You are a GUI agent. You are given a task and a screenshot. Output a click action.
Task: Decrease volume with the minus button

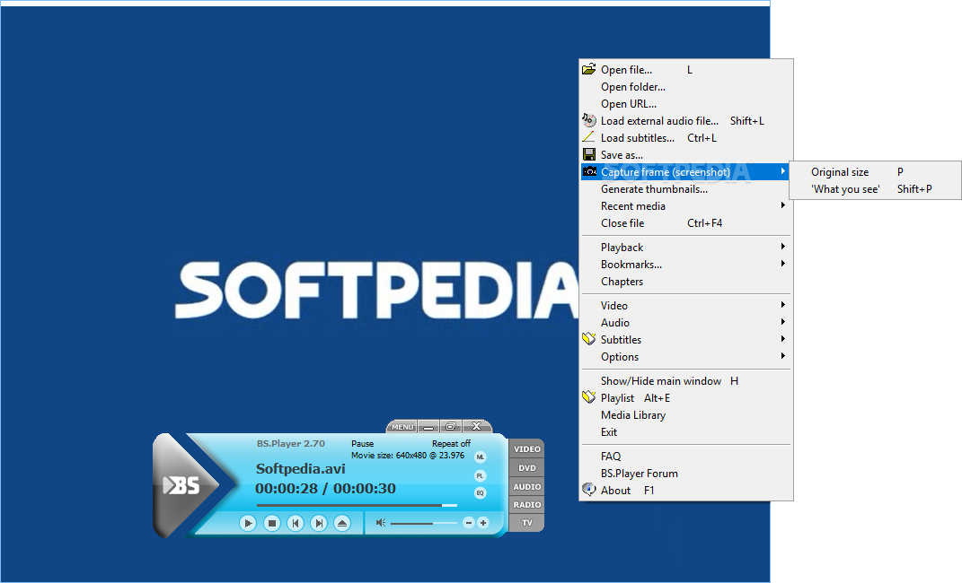coord(469,522)
